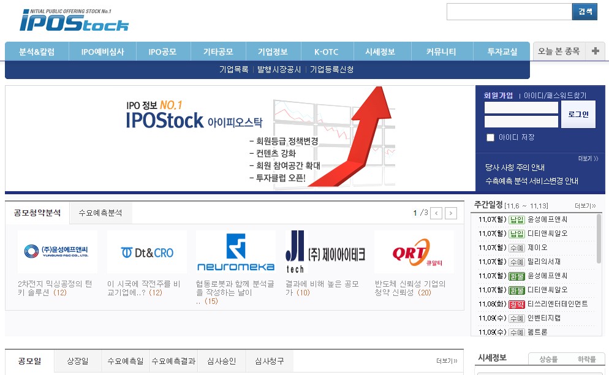
Task: Switch to the 수요예측결과 tab
Action: click(x=173, y=362)
